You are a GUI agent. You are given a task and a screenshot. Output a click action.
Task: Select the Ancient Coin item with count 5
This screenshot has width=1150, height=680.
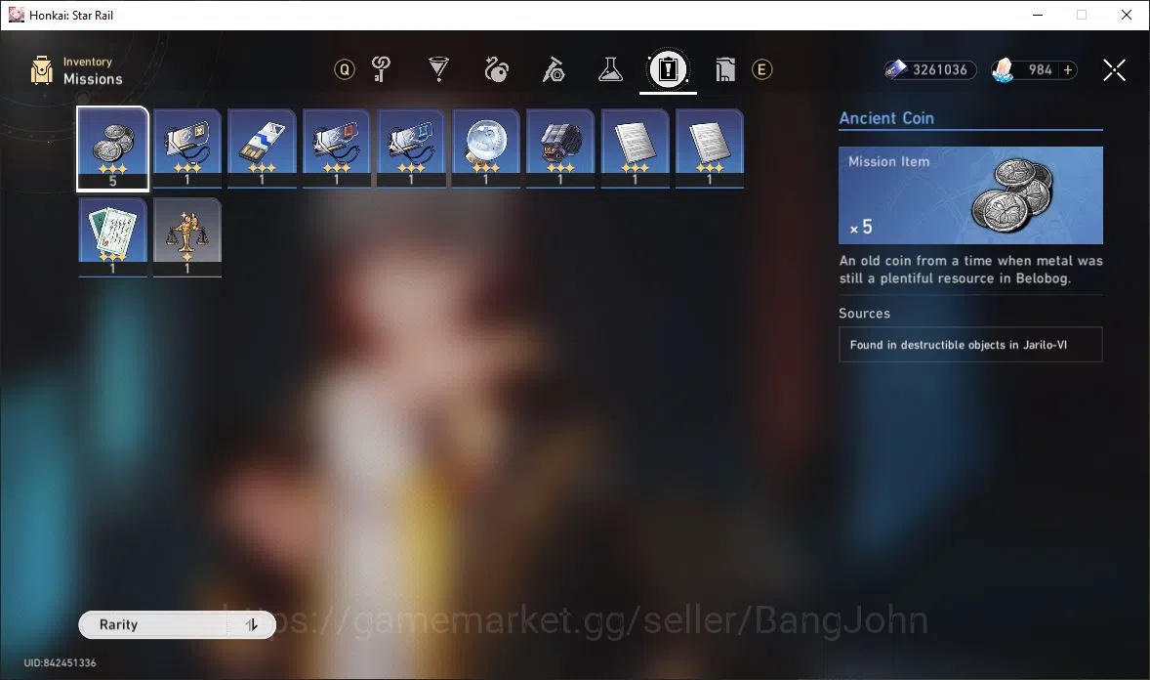click(x=113, y=149)
